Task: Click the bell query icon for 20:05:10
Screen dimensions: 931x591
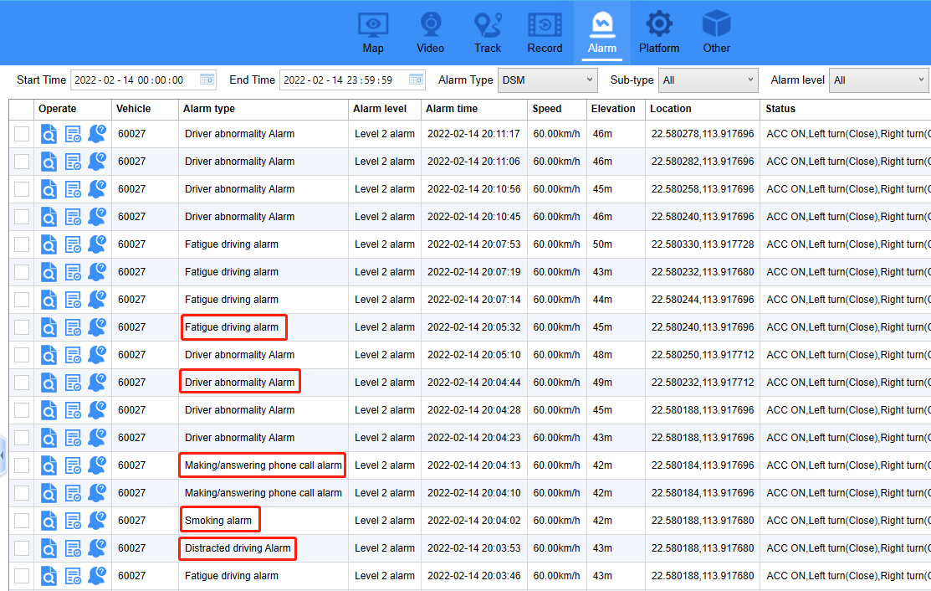Action: click(97, 355)
